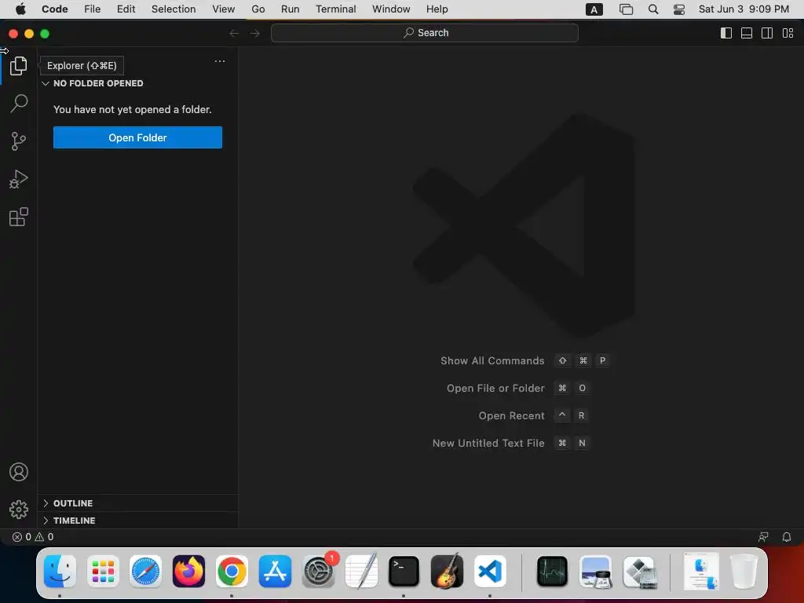This screenshot has width=804, height=603.
Task: Open Spotlight search in menu bar
Action: coord(652,9)
